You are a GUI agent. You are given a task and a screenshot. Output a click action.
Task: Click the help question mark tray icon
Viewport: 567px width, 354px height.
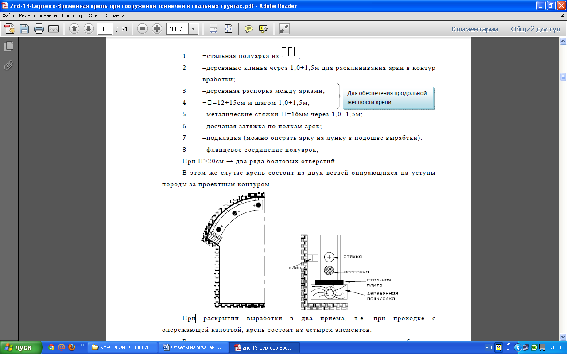point(499,347)
